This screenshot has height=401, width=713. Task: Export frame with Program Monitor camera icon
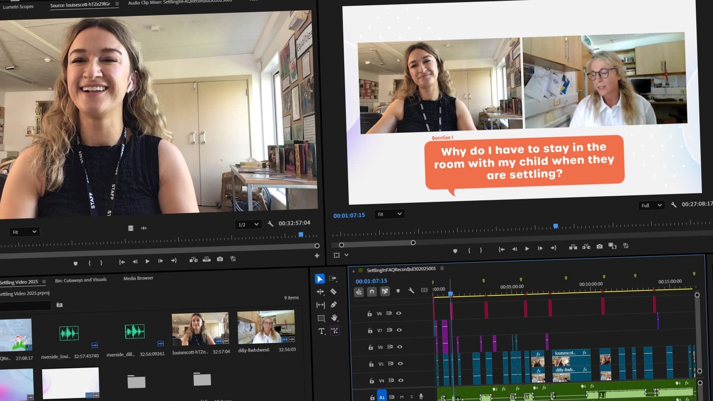click(599, 246)
